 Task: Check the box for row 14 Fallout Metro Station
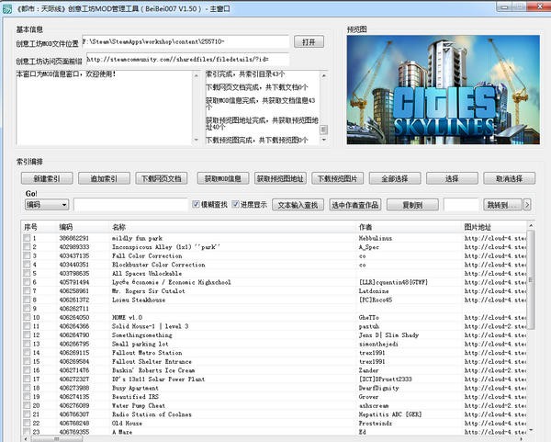27,352
